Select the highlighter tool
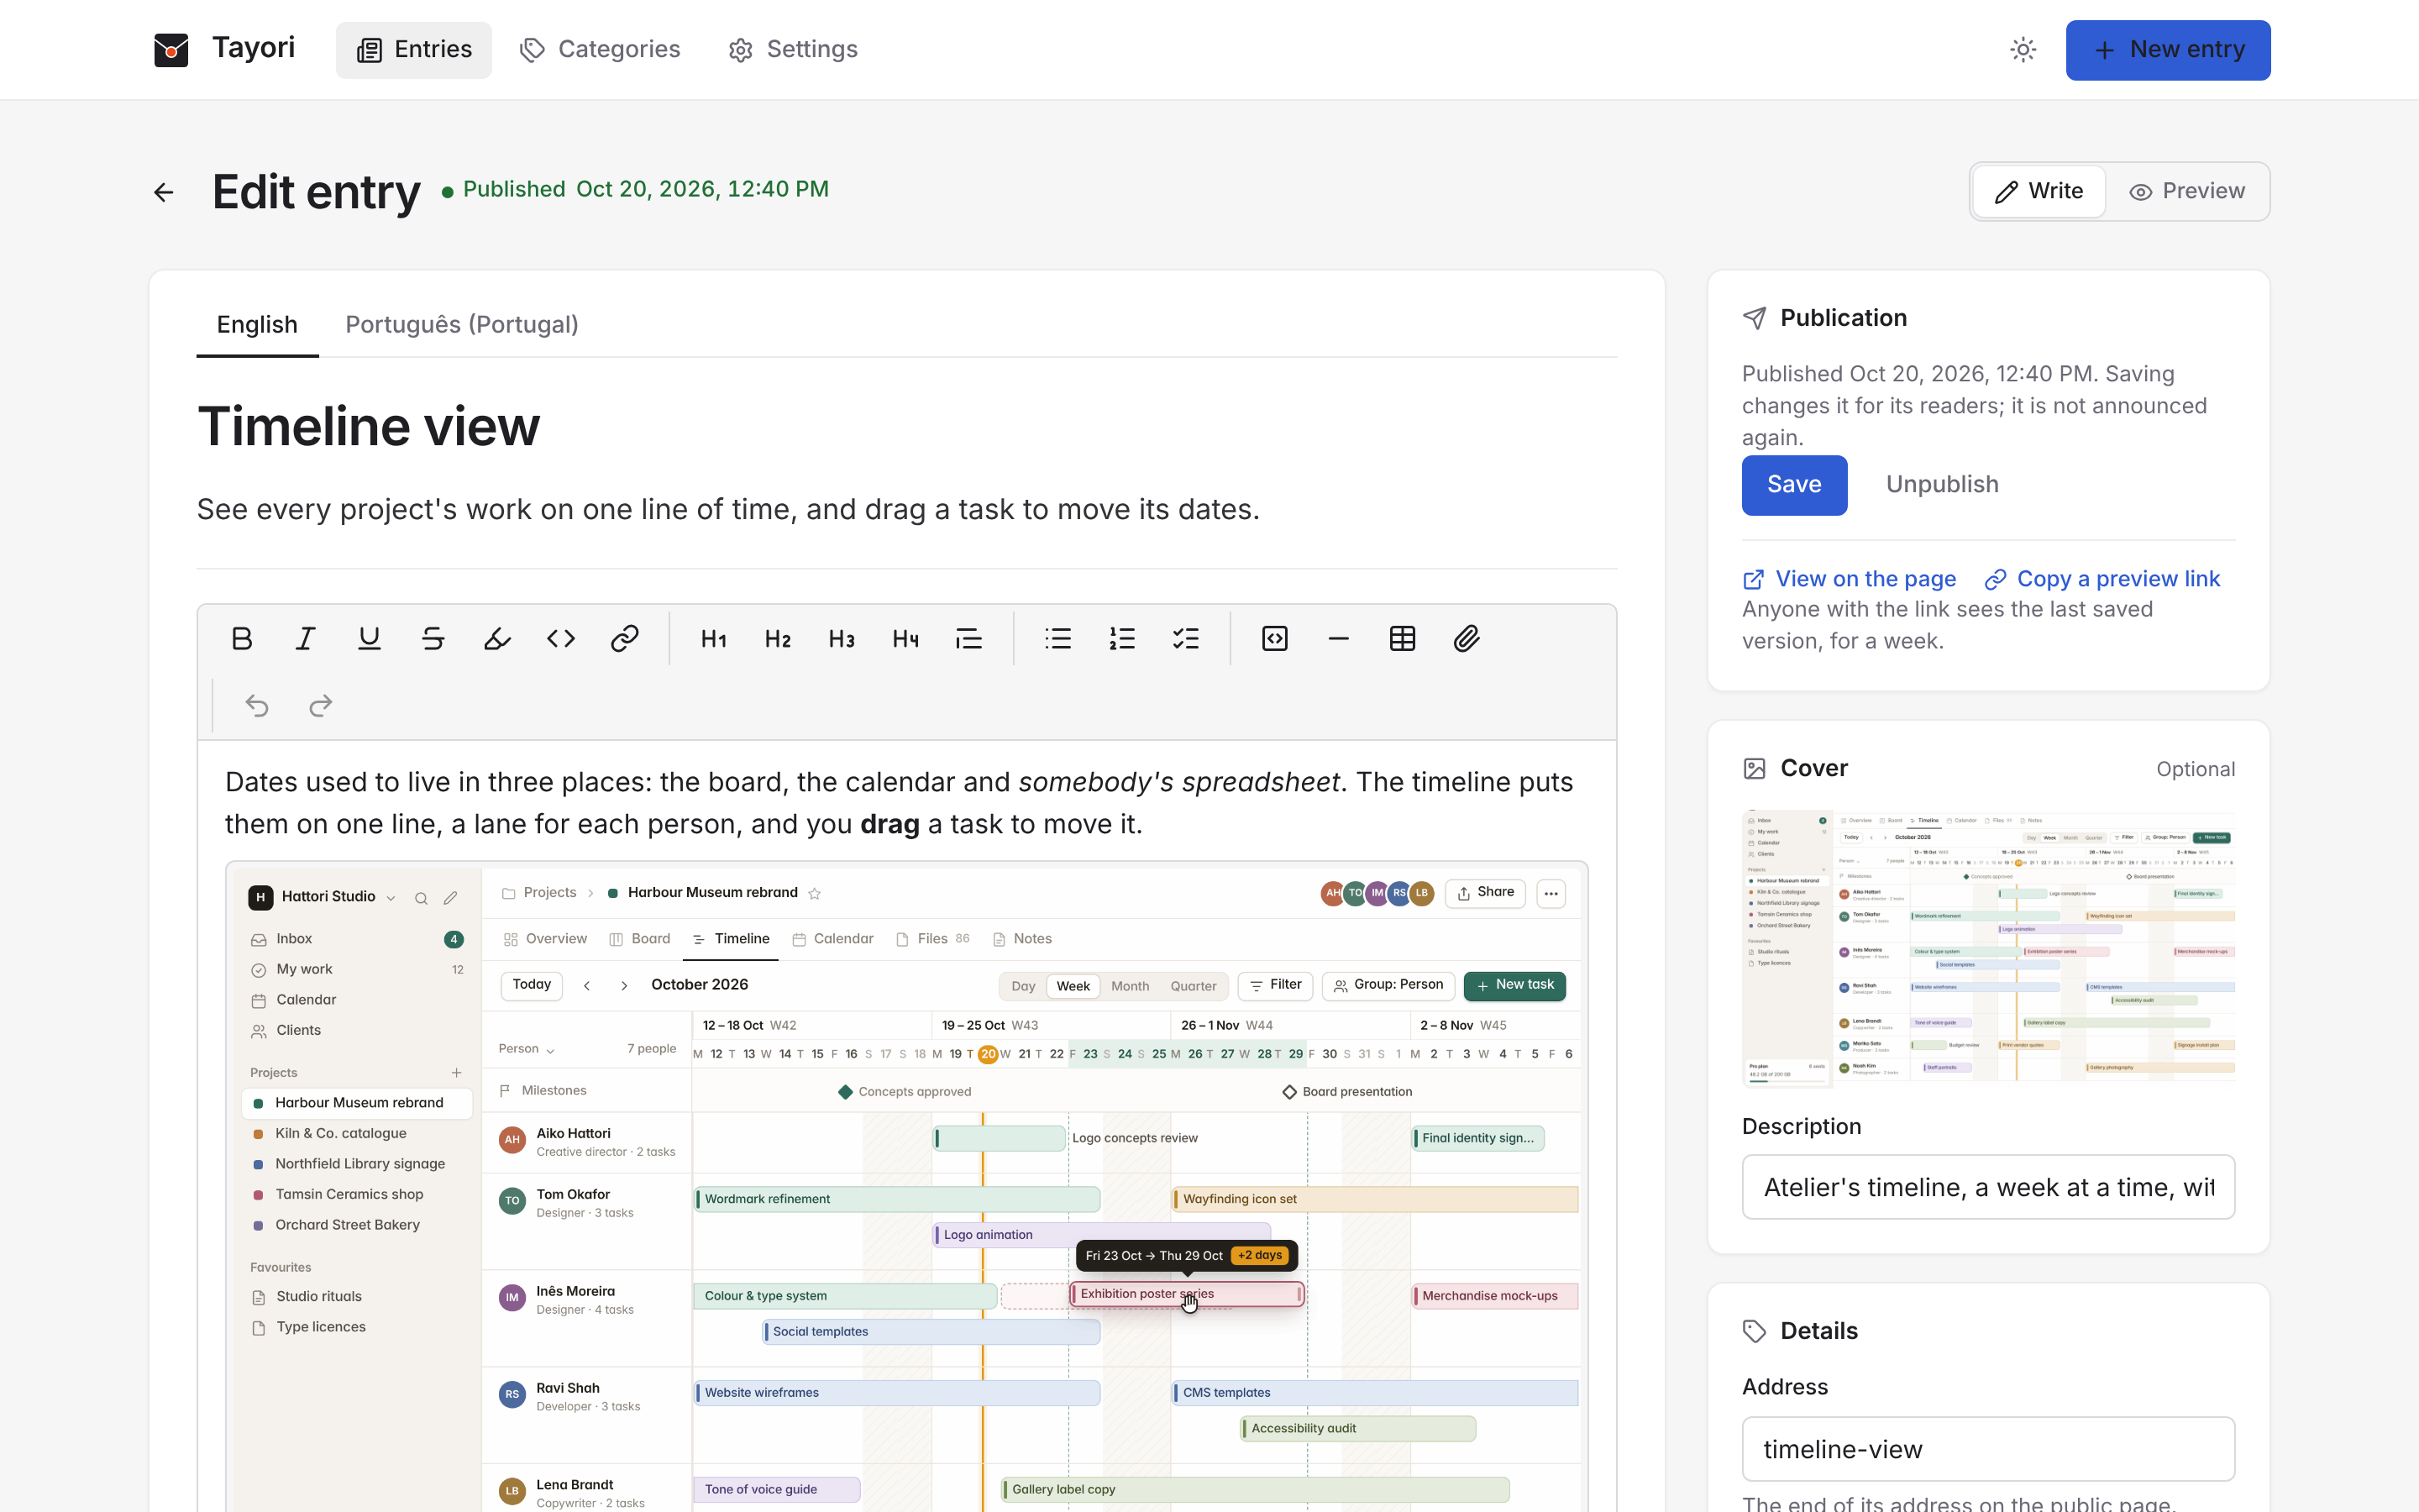2419x1512 pixels. (x=496, y=638)
